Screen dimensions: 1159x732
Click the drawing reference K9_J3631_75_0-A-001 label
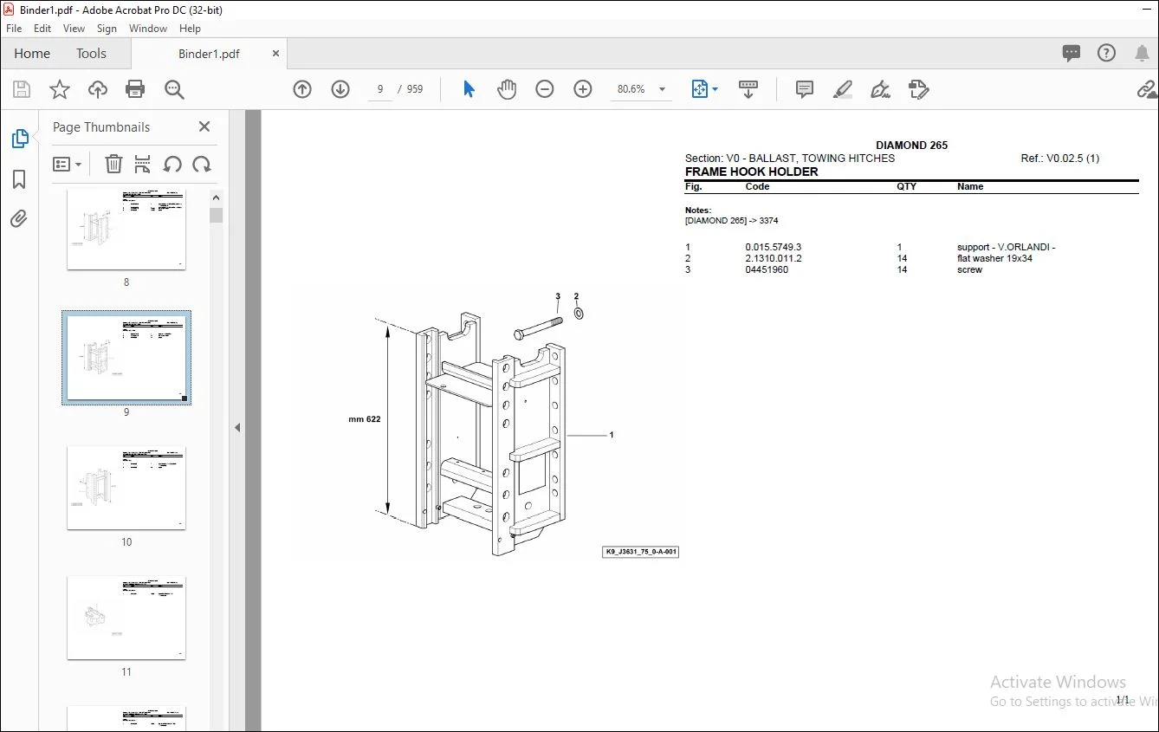click(x=641, y=552)
